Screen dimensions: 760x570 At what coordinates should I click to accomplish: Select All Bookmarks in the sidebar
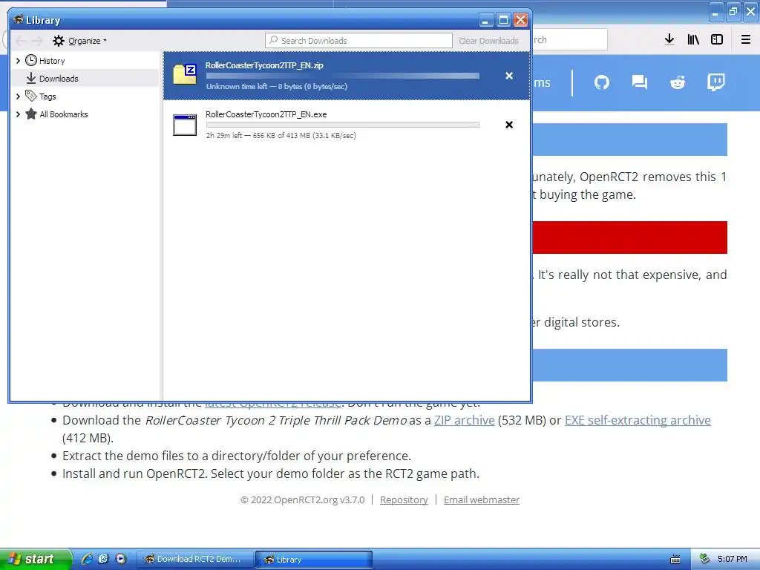pos(64,114)
